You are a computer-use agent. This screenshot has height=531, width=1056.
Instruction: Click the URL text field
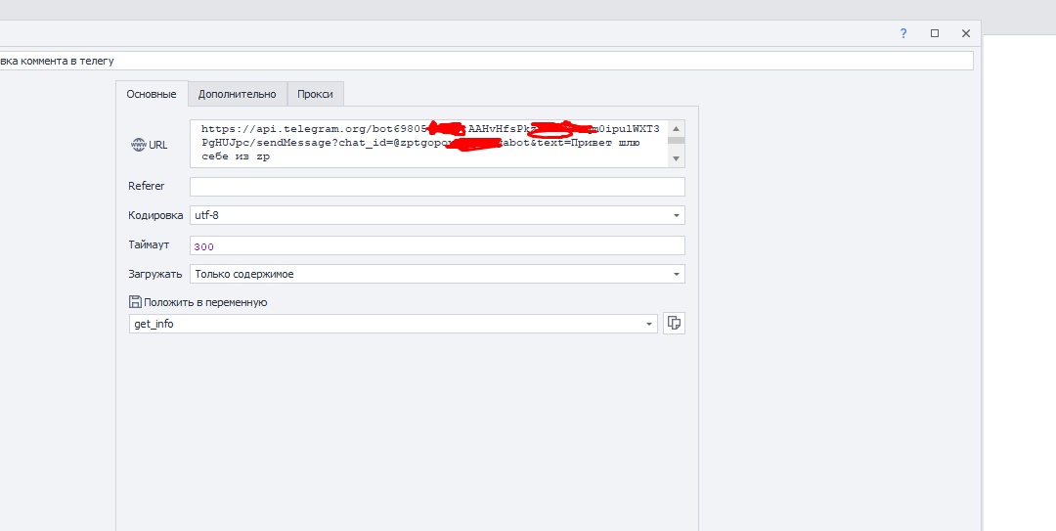click(429, 144)
